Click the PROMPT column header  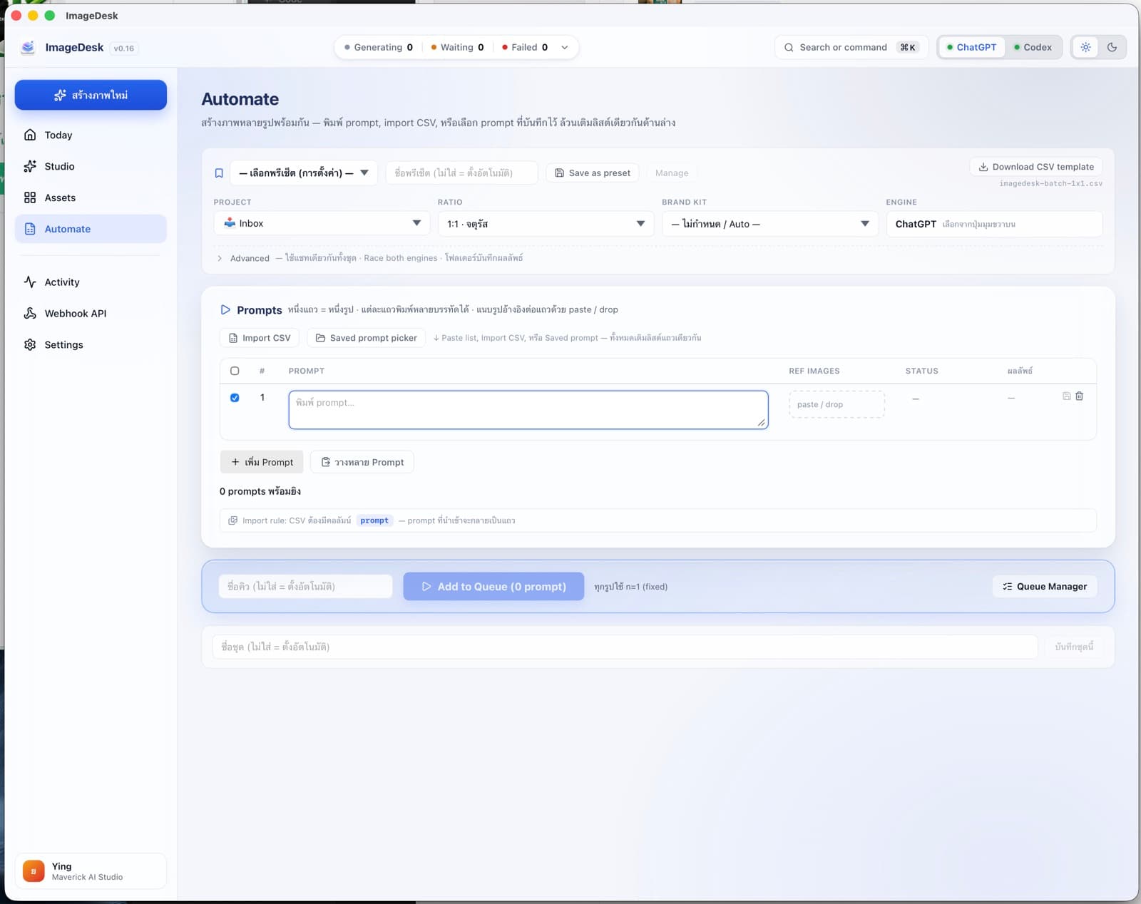(x=307, y=371)
